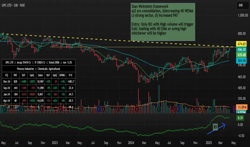Click the 1,000.00 price axis tick

click(x=243, y=15)
